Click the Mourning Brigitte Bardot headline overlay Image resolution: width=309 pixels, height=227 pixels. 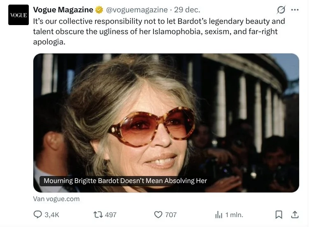pos(125,181)
